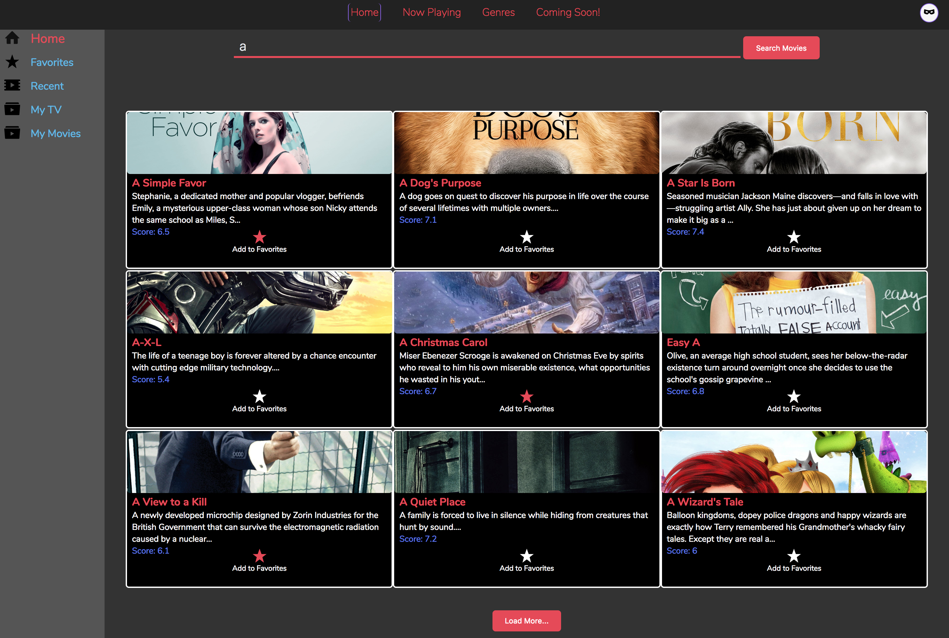Click the film icon beside Recent
The image size is (949, 638).
pos(12,85)
